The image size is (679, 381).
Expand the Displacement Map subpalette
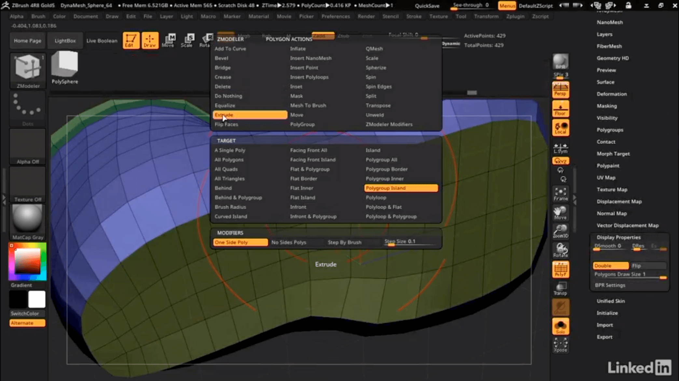pyautogui.click(x=619, y=201)
